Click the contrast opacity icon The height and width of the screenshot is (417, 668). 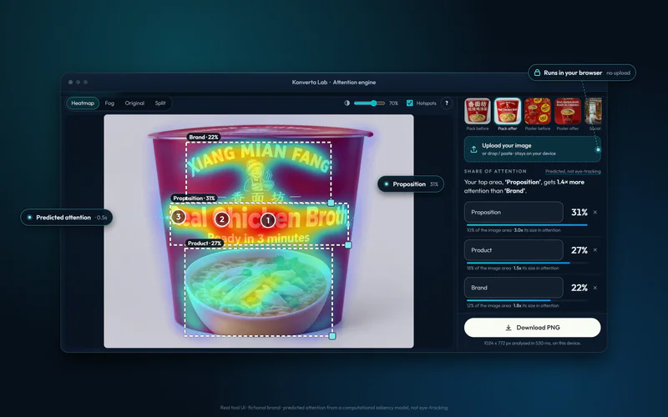pyautogui.click(x=347, y=103)
